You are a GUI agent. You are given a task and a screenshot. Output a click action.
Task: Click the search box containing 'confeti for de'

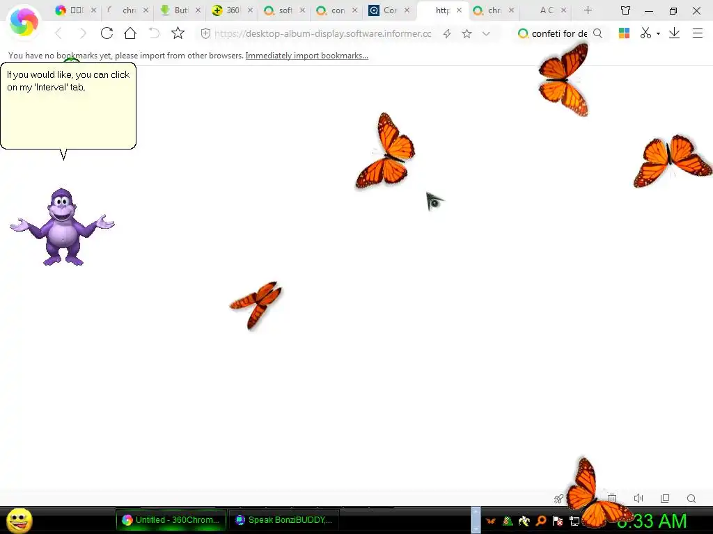559,33
